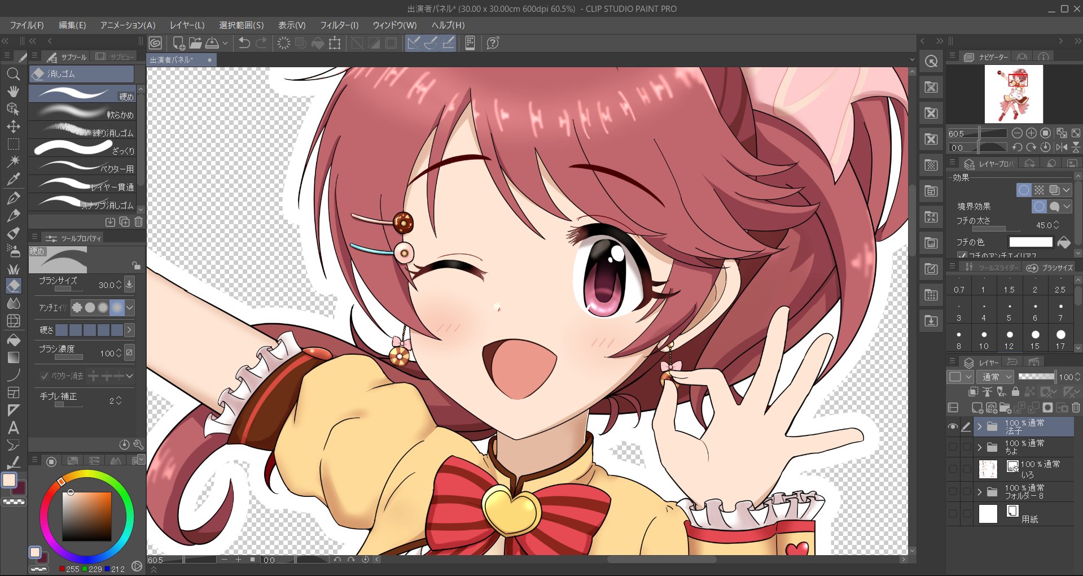Select the Move layer tool
The width and height of the screenshot is (1083, 576).
click(x=14, y=126)
